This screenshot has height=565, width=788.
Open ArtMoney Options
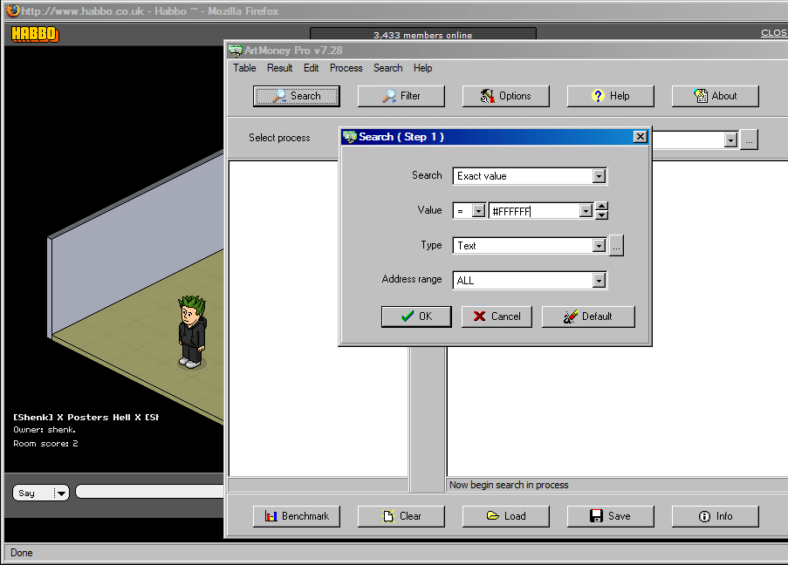tap(505, 96)
